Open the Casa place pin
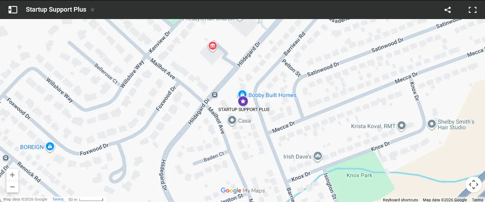The image size is (485, 202). (x=232, y=121)
